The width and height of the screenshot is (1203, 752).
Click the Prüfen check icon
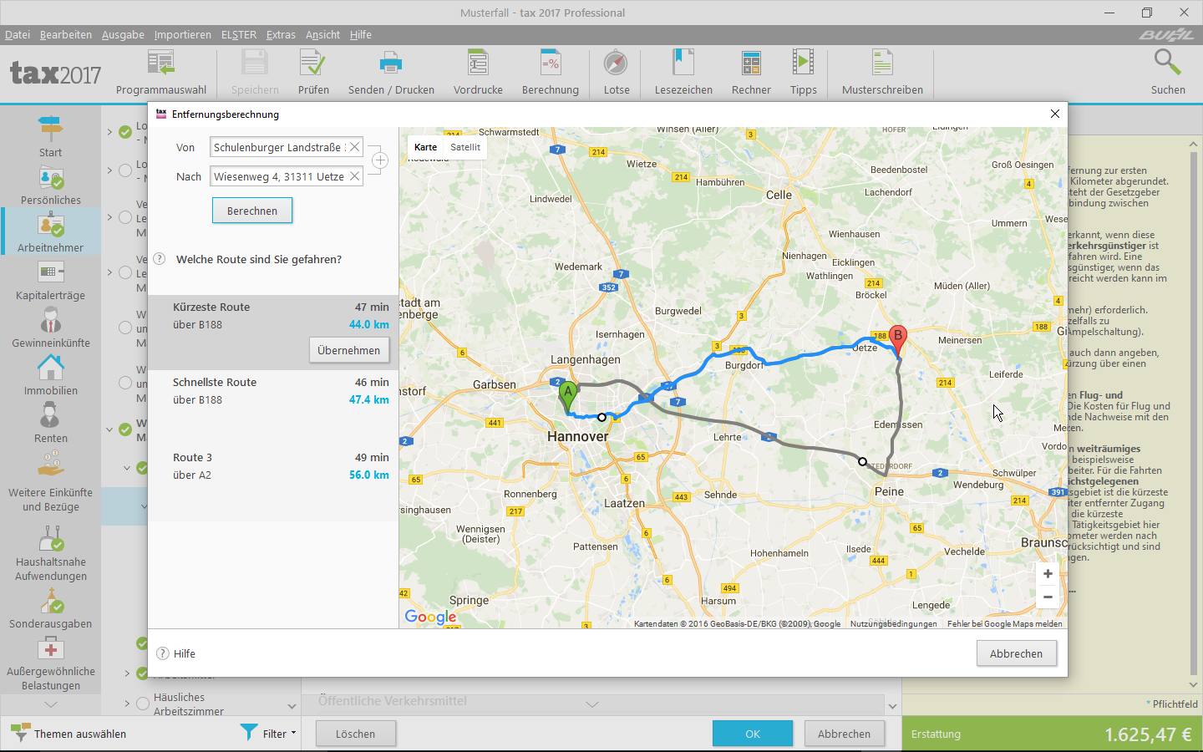(313, 73)
